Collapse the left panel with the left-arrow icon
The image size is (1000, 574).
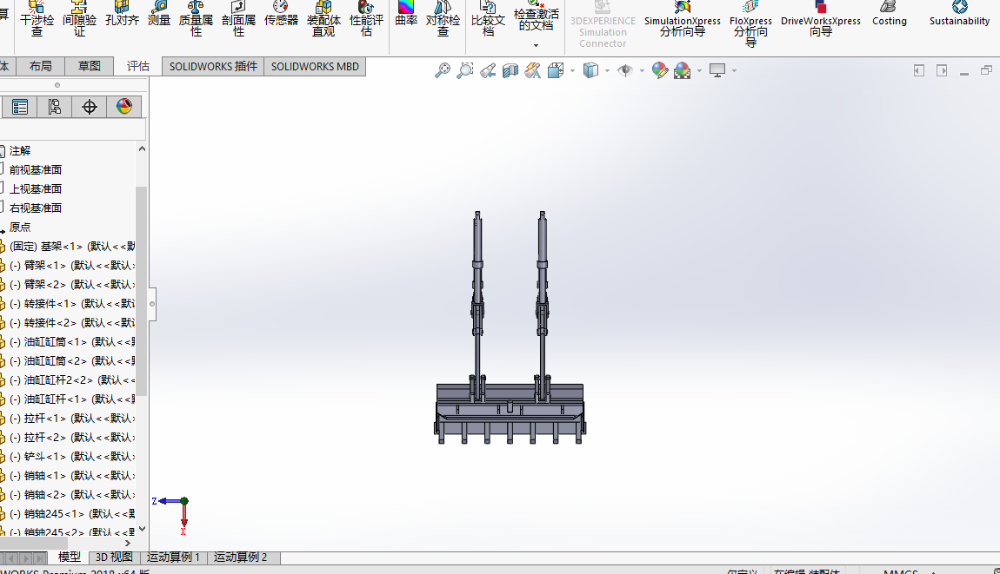919,70
